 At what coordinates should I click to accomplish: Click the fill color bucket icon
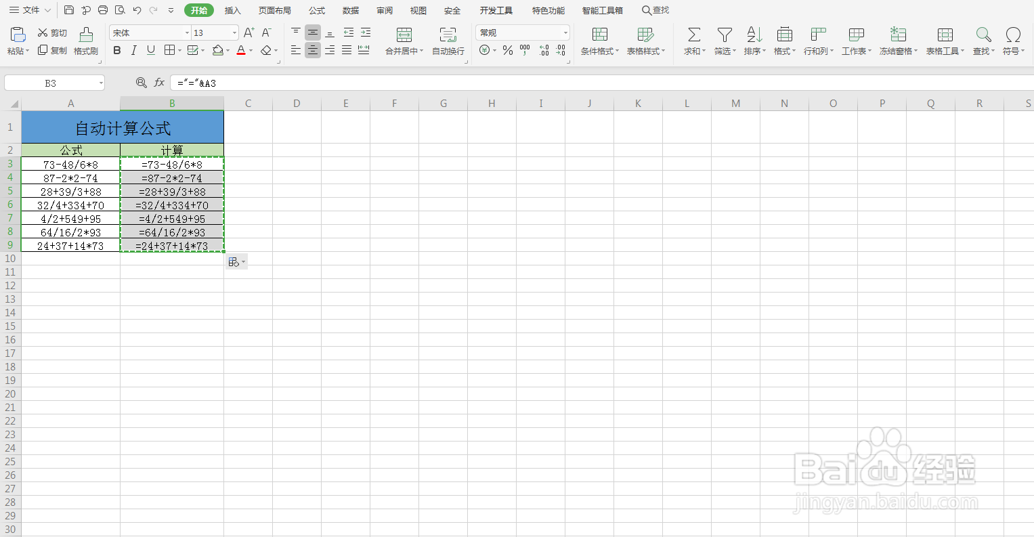tap(218, 50)
